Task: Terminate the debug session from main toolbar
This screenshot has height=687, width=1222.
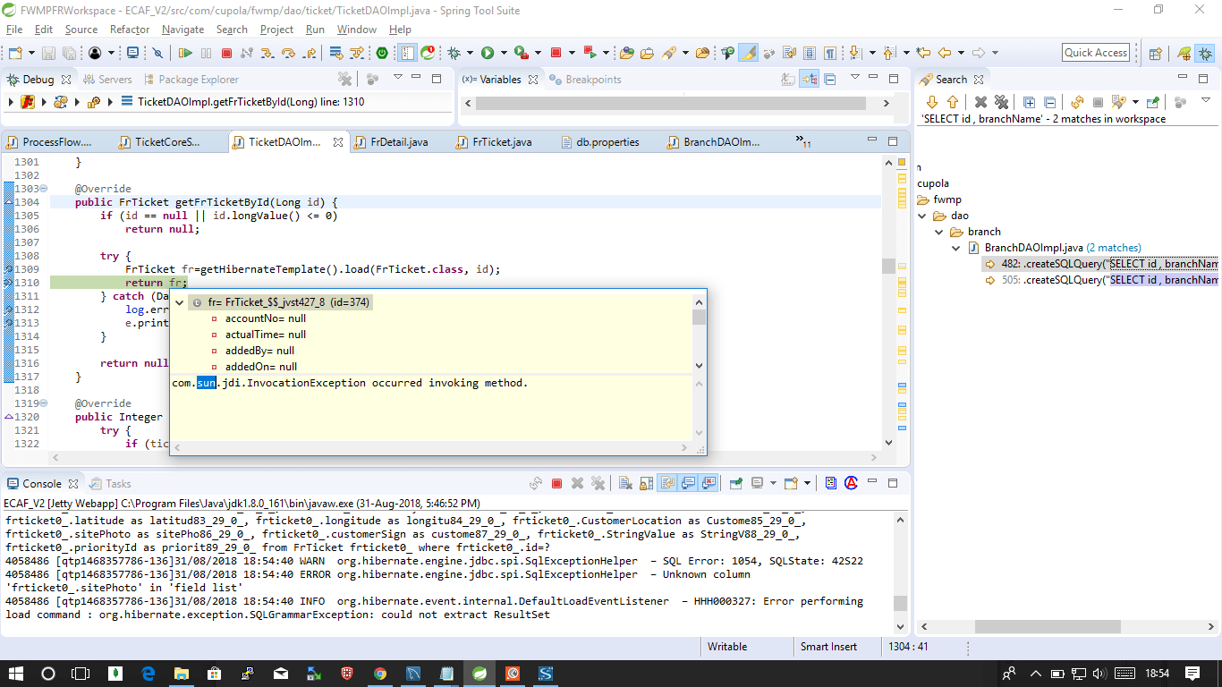Action: 226,54
